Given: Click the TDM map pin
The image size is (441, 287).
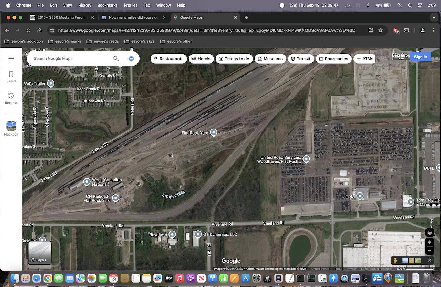Looking at the screenshot, I should [360, 196].
